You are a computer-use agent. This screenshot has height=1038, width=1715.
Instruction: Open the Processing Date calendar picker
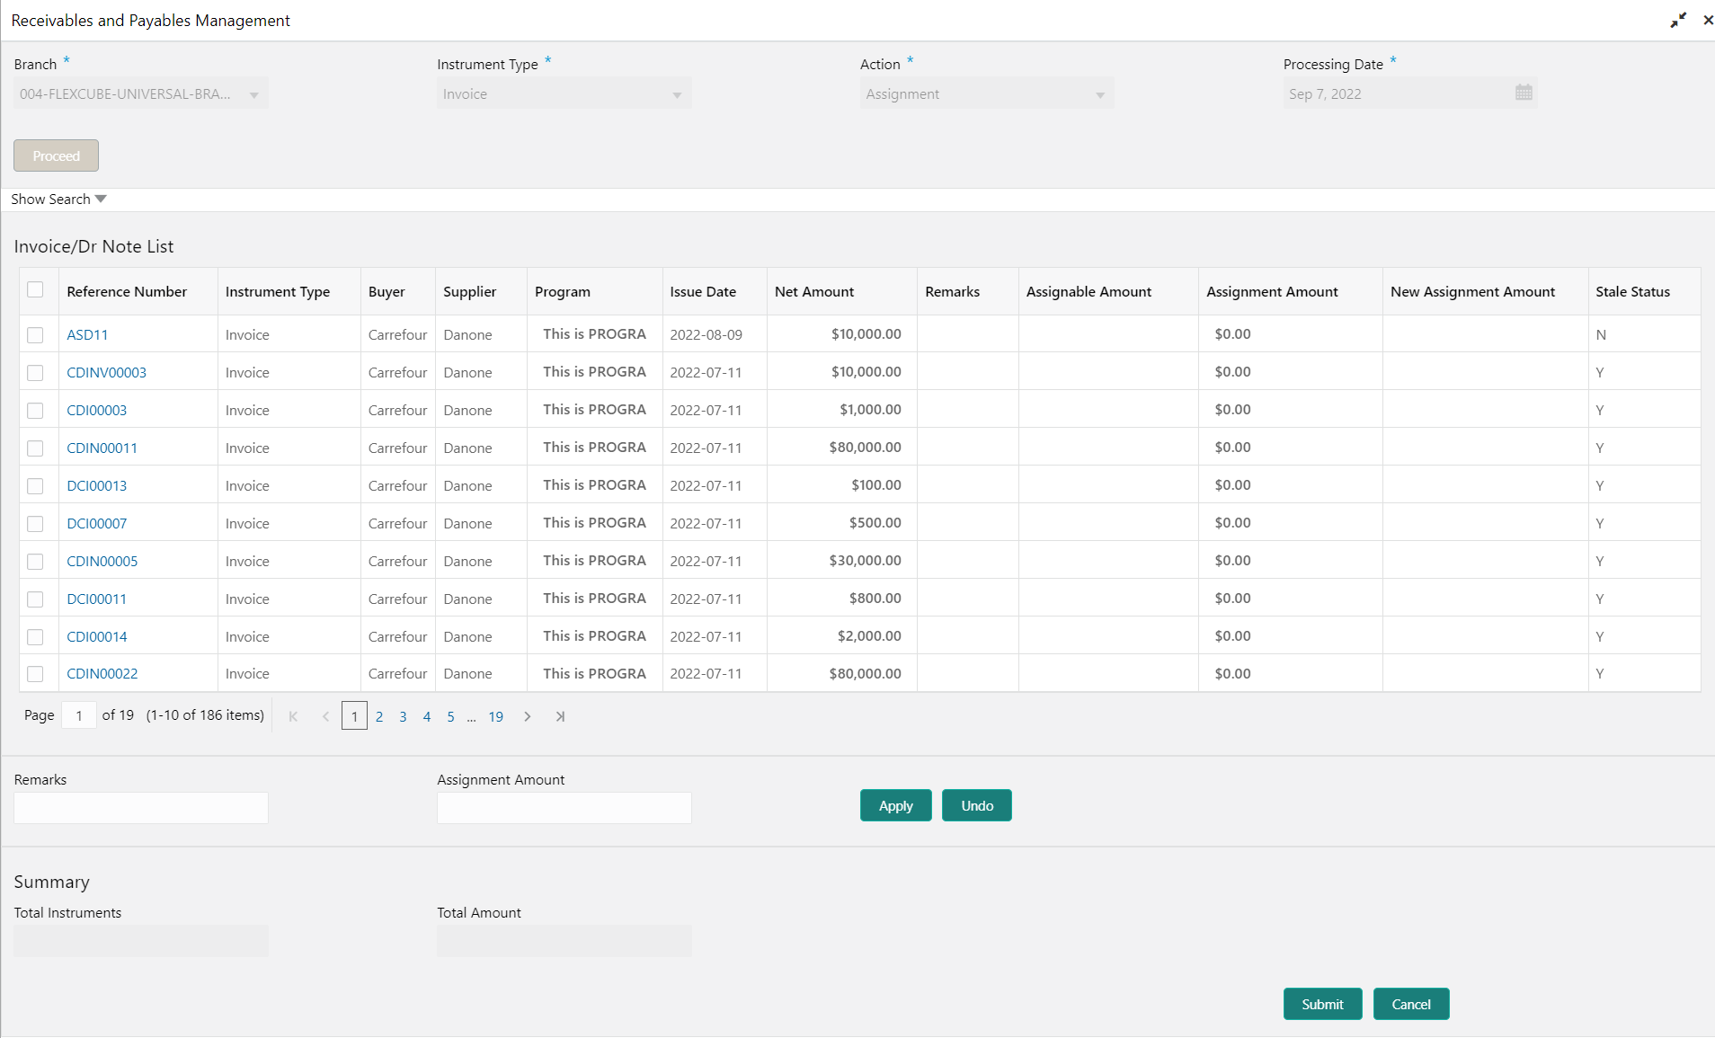point(1524,93)
